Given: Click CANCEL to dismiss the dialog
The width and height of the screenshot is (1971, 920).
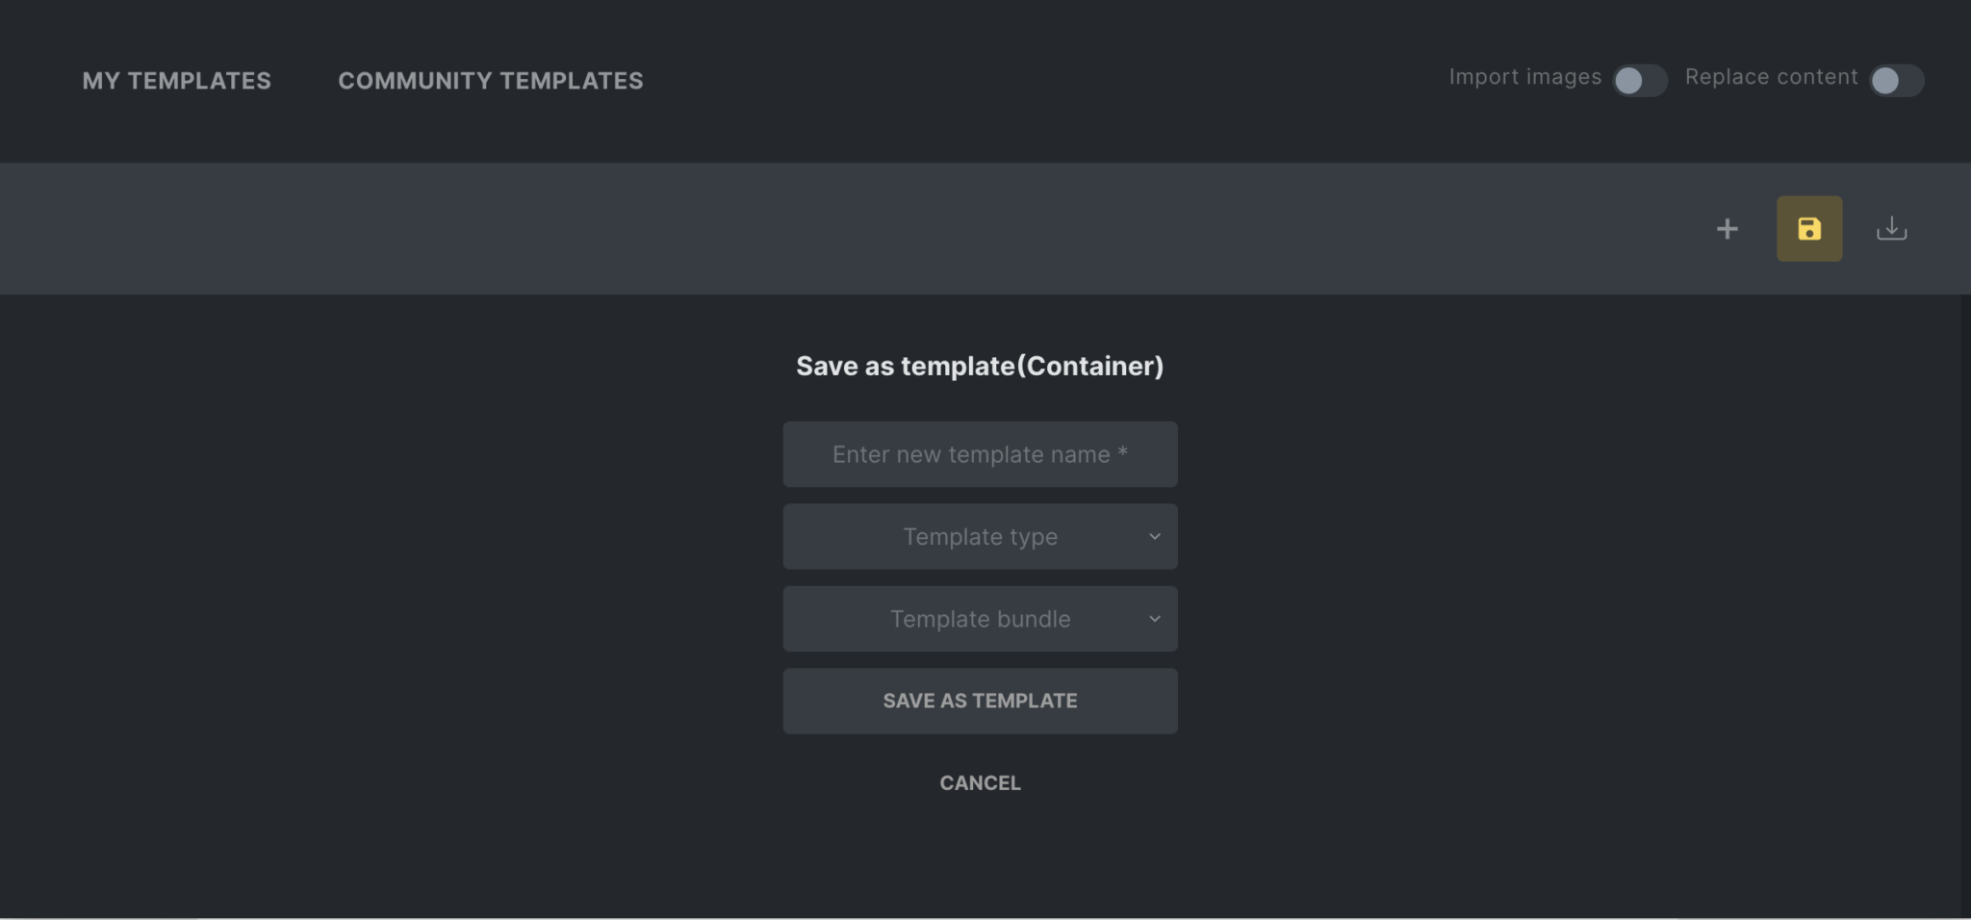Looking at the screenshot, I should tap(980, 782).
